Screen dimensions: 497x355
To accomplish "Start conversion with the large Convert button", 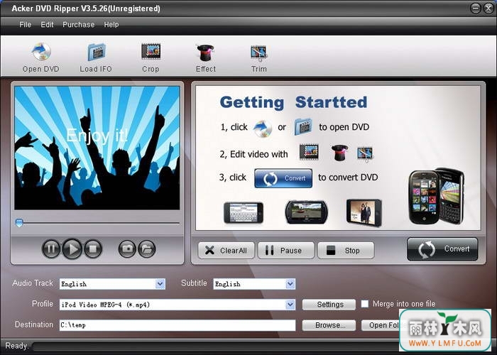I will [442, 249].
